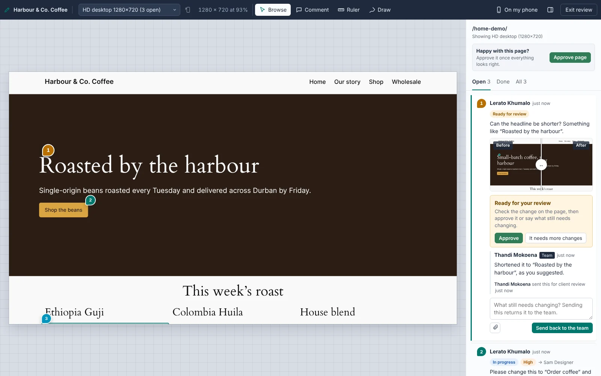The height and width of the screenshot is (376, 601).
Task: Open the On my phone option
Action: pos(517,10)
